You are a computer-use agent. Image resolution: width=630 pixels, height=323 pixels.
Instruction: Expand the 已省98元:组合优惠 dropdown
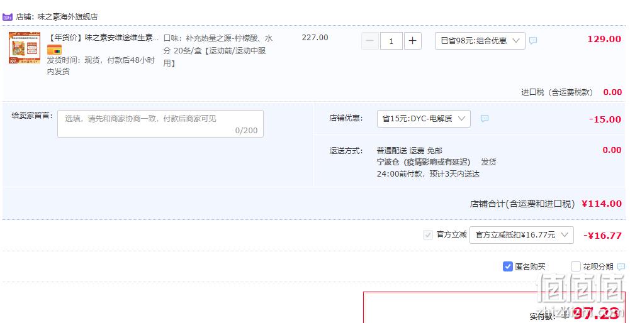coord(480,41)
